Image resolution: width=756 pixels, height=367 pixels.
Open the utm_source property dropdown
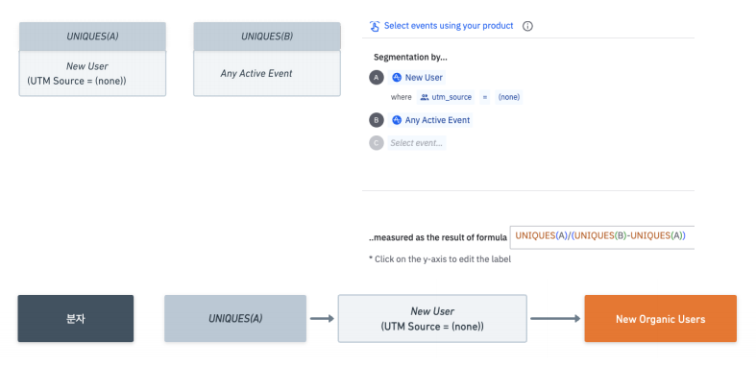(x=446, y=97)
